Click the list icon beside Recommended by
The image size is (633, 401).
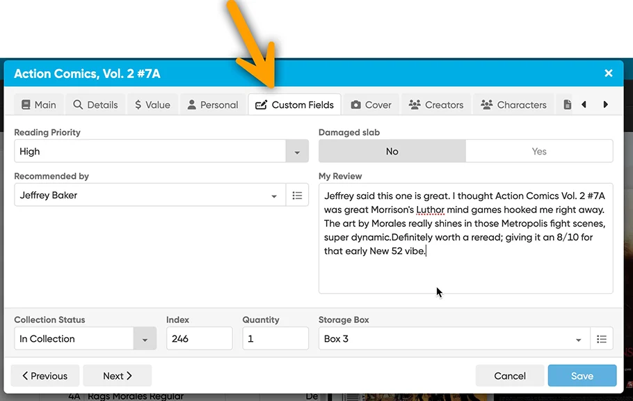(297, 196)
